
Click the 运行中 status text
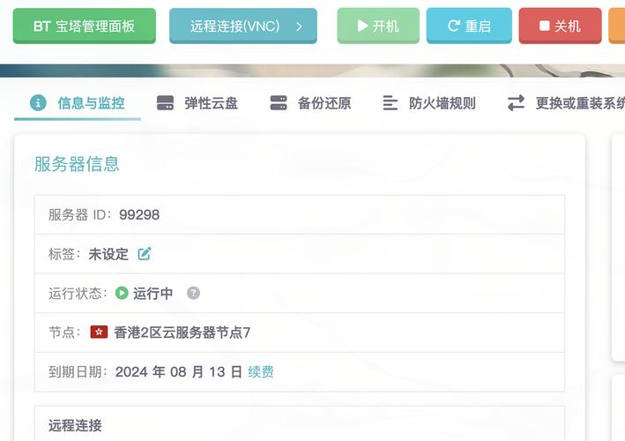point(153,294)
